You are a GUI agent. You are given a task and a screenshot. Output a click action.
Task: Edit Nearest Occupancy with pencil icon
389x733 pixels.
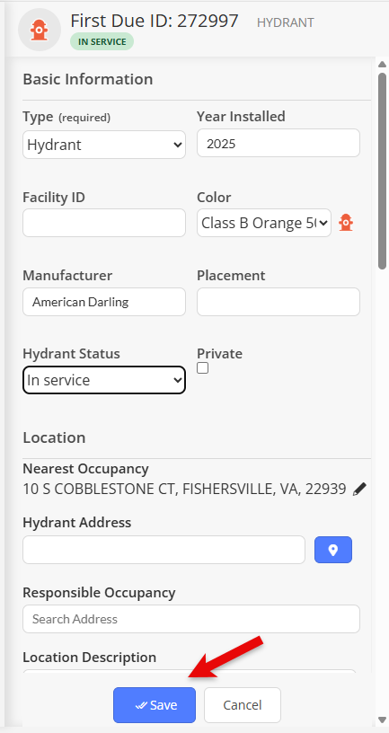click(x=359, y=490)
